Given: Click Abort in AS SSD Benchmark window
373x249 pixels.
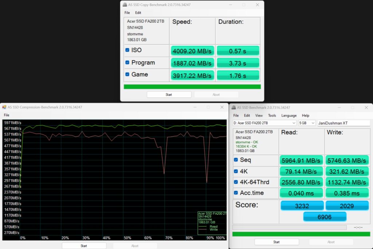Looking at the screenshot, I should tap(331, 242).
